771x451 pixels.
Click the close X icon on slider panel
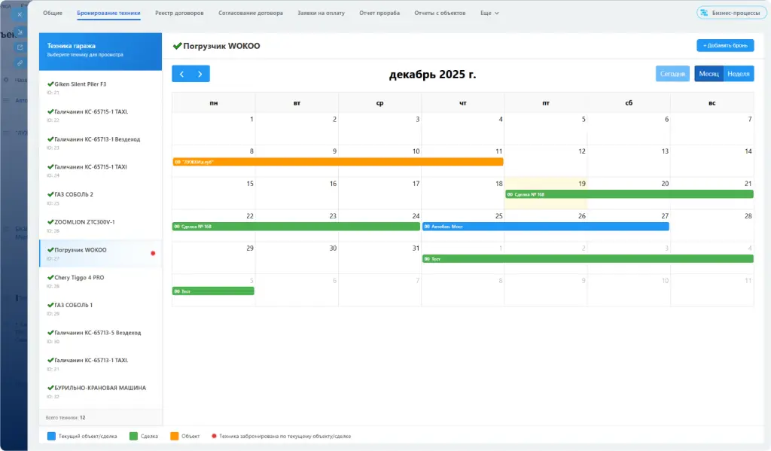(x=20, y=14)
